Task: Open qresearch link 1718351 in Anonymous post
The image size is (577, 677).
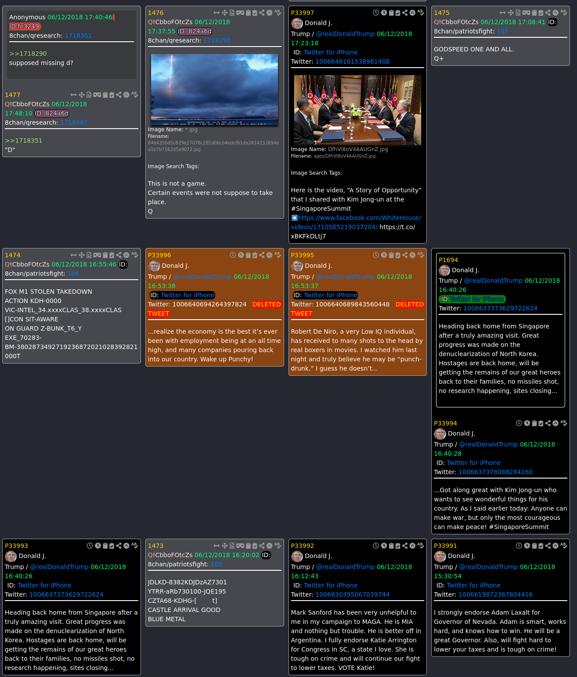Action: point(78,36)
